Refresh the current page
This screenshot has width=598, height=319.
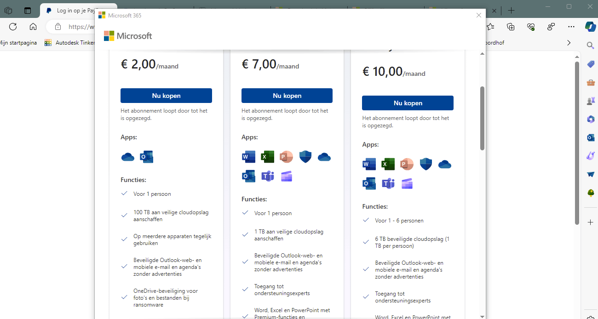(13, 27)
